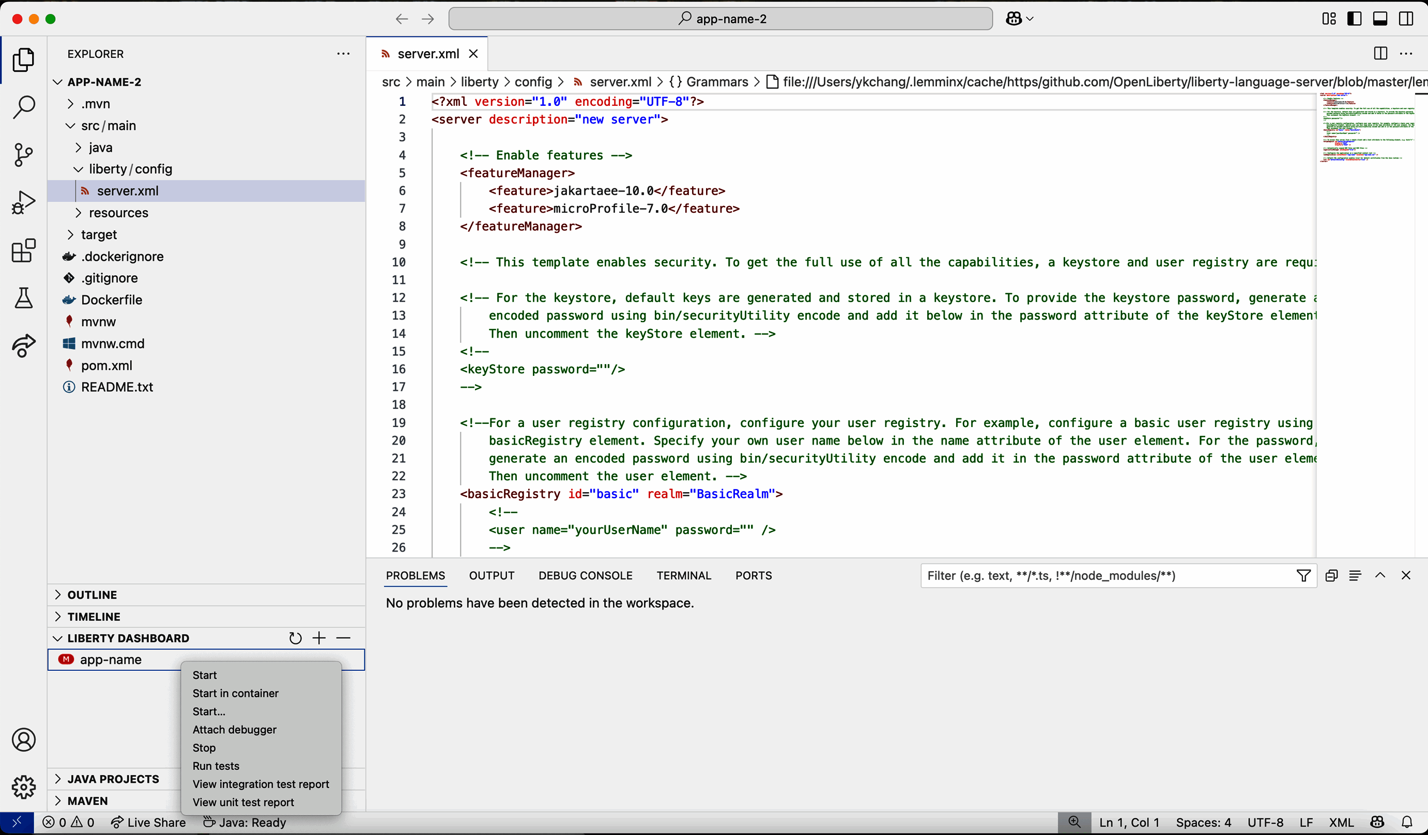Open the Testing flask view
The image size is (1428, 835).
(x=23, y=298)
